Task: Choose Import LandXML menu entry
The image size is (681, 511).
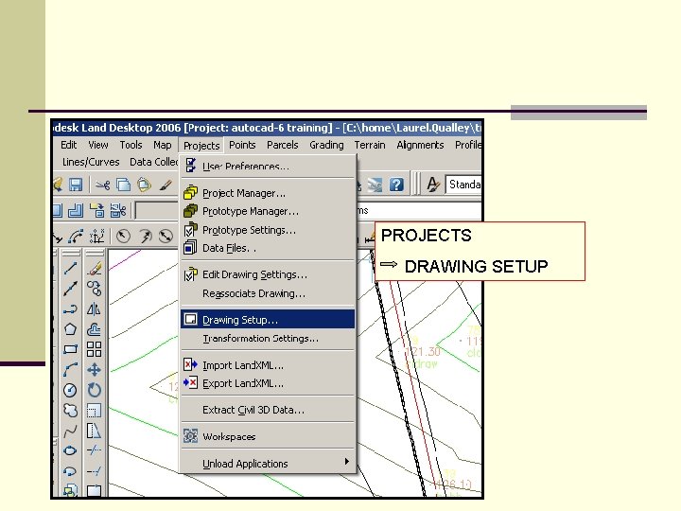Action: click(268, 365)
